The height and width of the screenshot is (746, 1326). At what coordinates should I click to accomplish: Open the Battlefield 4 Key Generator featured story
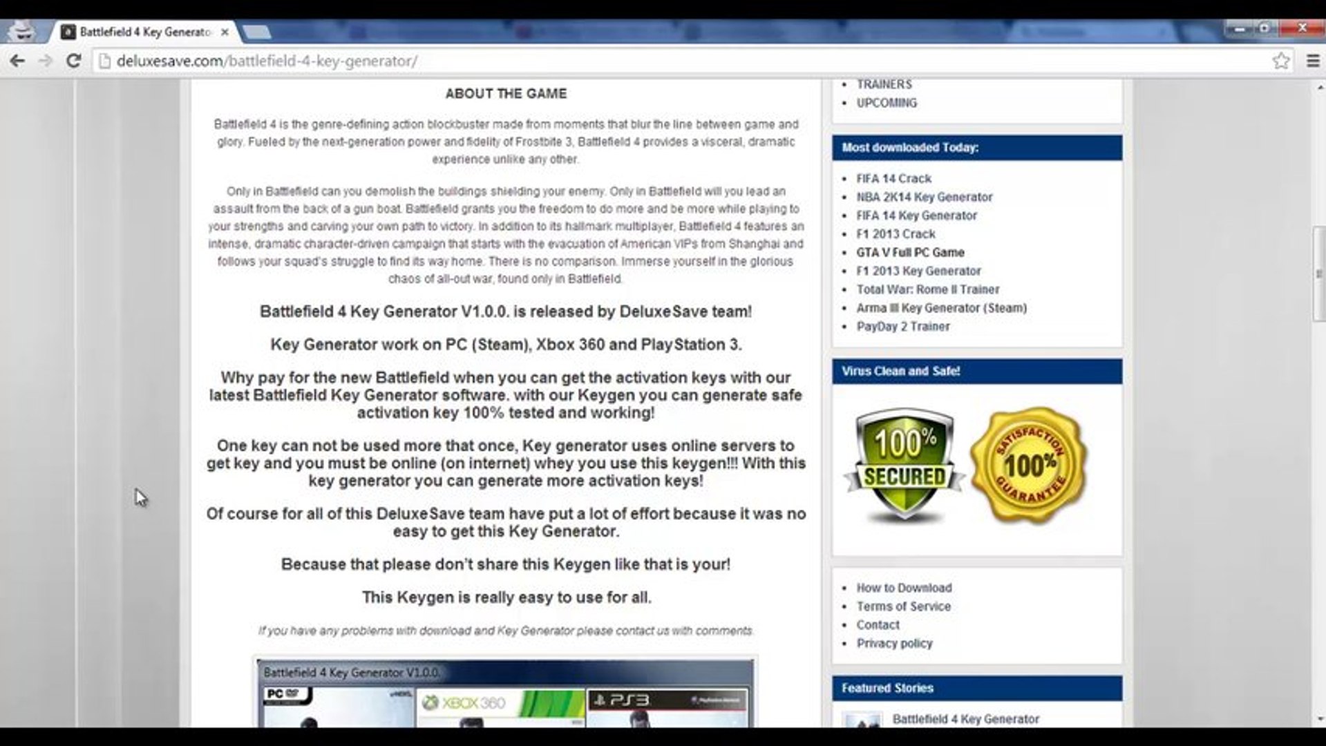tap(965, 719)
